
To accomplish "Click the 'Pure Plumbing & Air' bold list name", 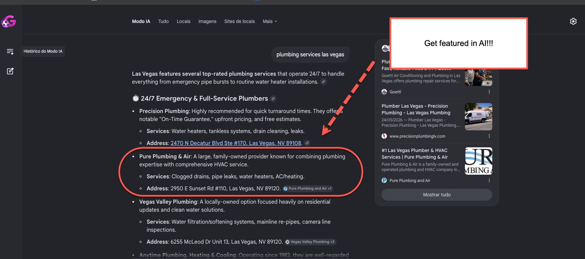I will [x=165, y=156].
